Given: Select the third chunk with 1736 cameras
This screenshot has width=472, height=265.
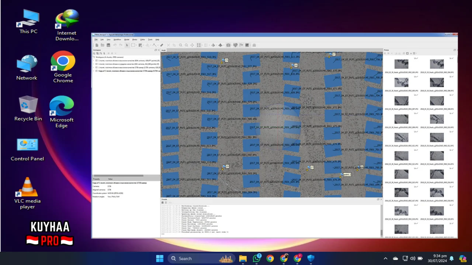Looking at the screenshot, I should 128,67.
